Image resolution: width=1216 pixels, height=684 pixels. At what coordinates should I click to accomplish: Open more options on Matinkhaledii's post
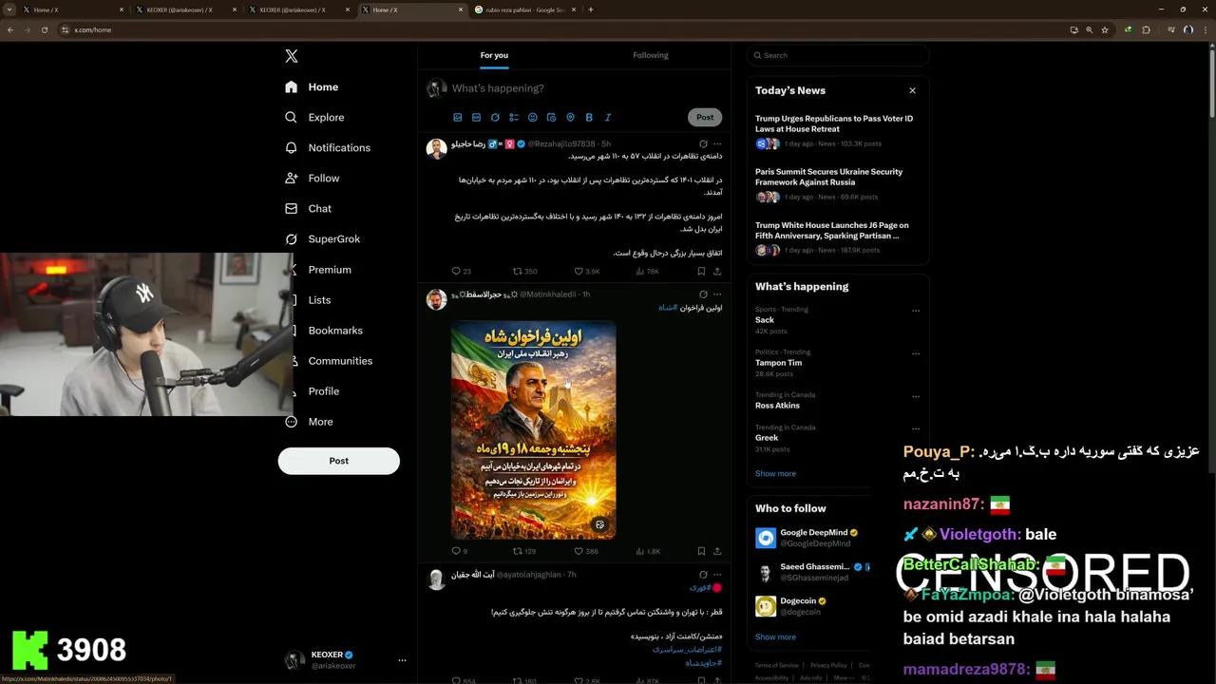click(717, 294)
